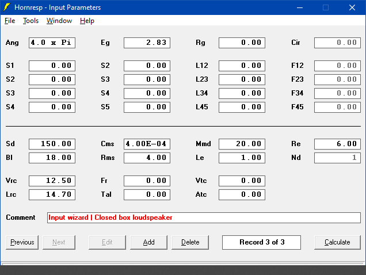Click the Rg input field
The image size is (366, 275).
(242, 43)
